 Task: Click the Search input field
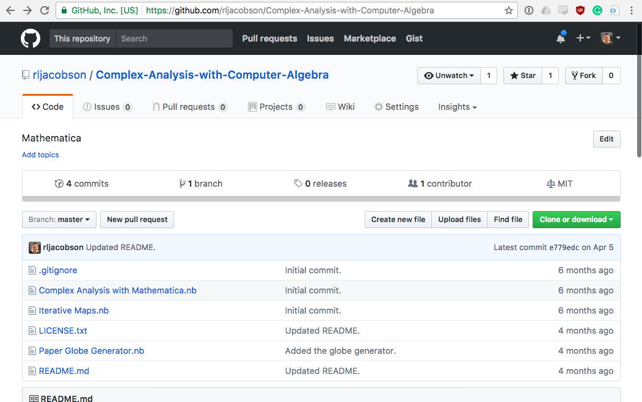(175, 38)
